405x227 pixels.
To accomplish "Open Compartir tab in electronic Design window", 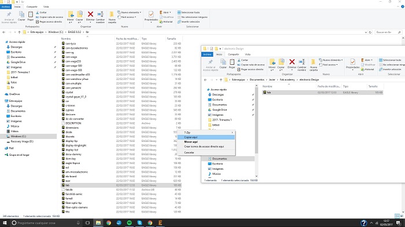I will 233,54.
